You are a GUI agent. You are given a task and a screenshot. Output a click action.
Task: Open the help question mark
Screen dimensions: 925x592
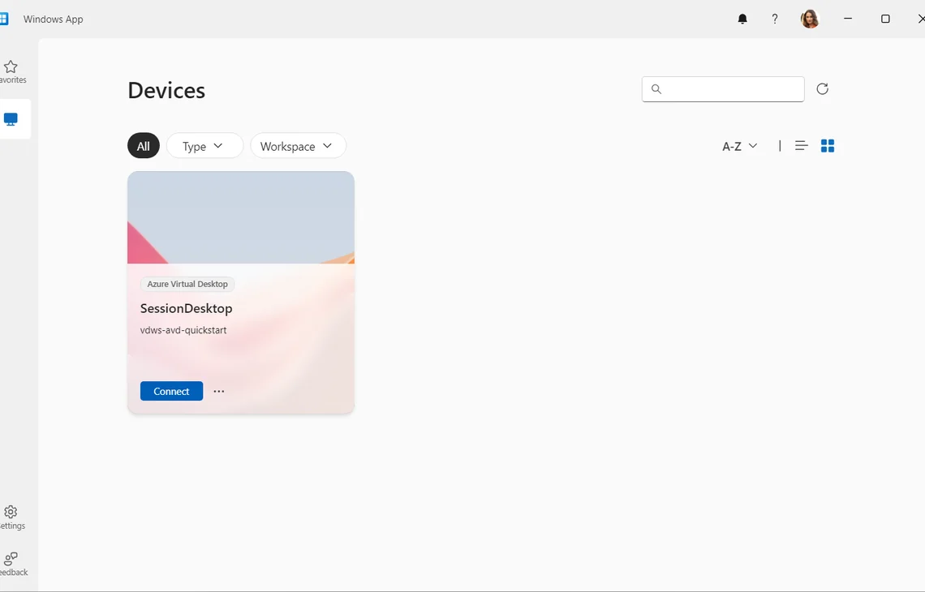(775, 19)
